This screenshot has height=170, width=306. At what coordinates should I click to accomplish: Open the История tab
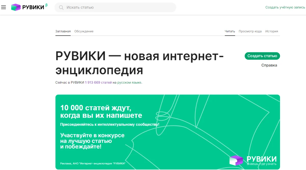pos(272,31)
